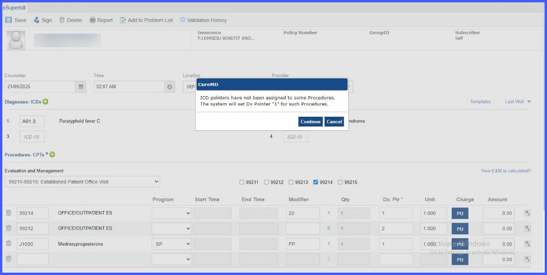Open Program dropdown for J1050 row

point(171,244)
